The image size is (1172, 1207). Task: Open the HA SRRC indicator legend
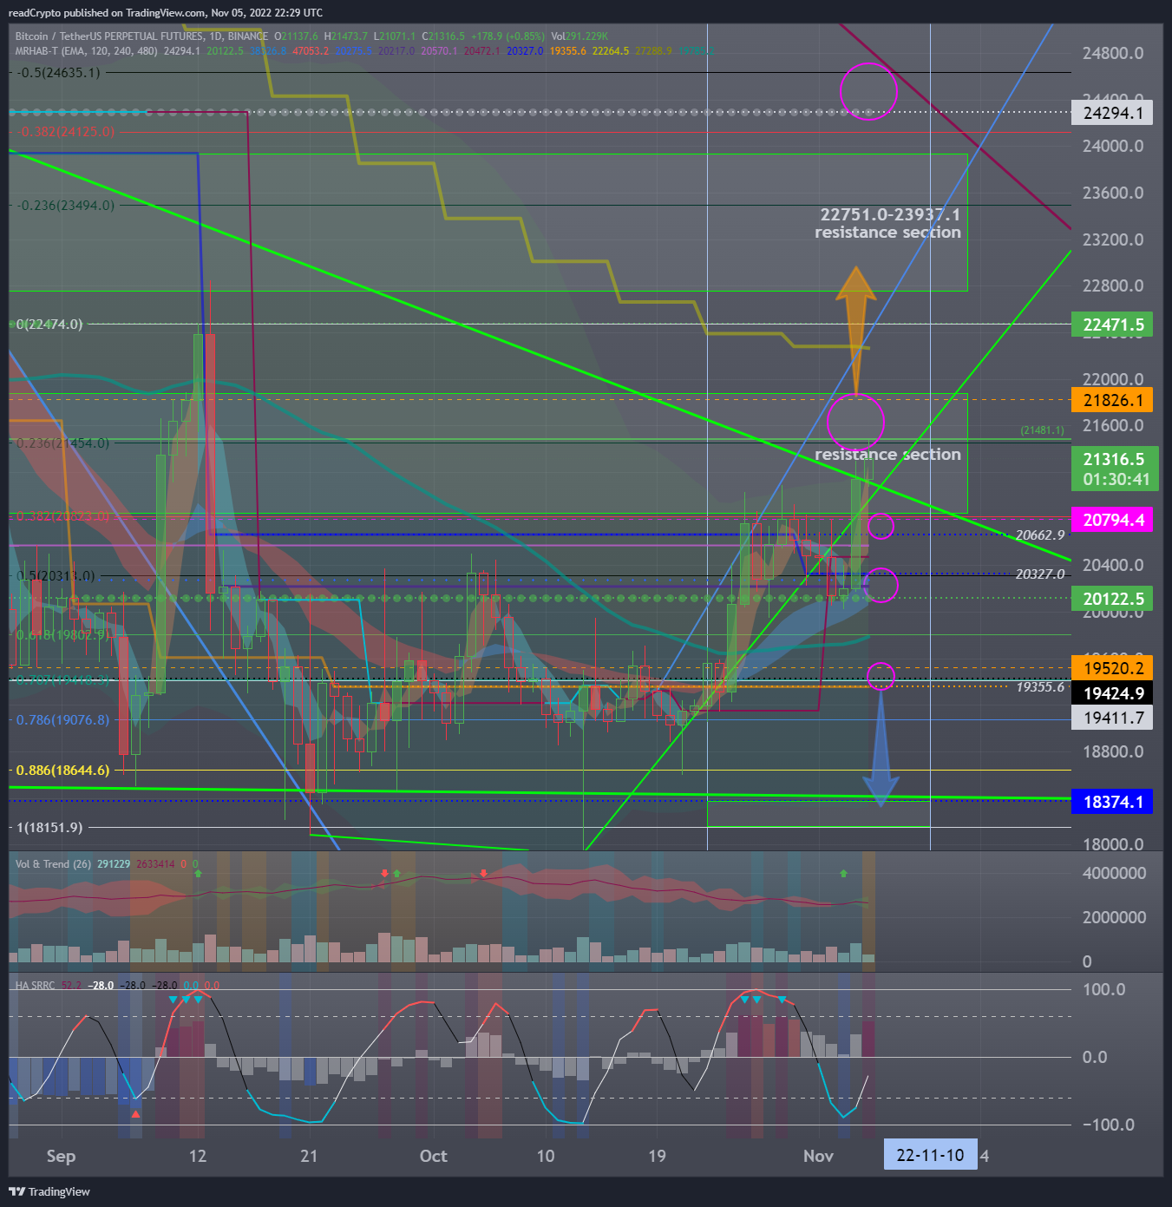click(x=35, y=986)
